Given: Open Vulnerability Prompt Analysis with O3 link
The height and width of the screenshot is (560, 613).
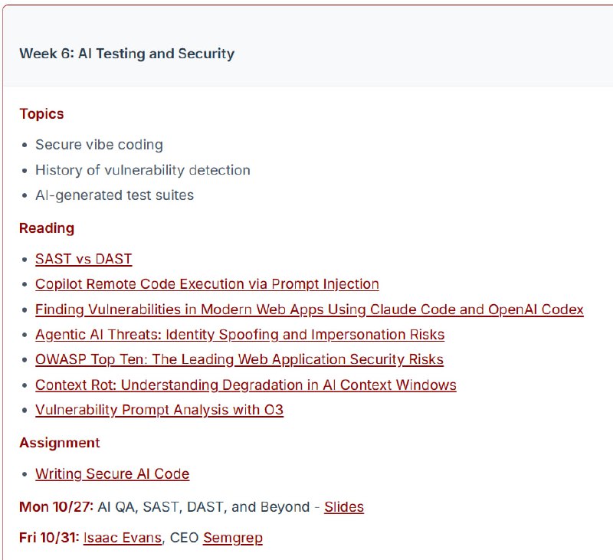Looking at the screenshot, I should (x=159, y=410).
